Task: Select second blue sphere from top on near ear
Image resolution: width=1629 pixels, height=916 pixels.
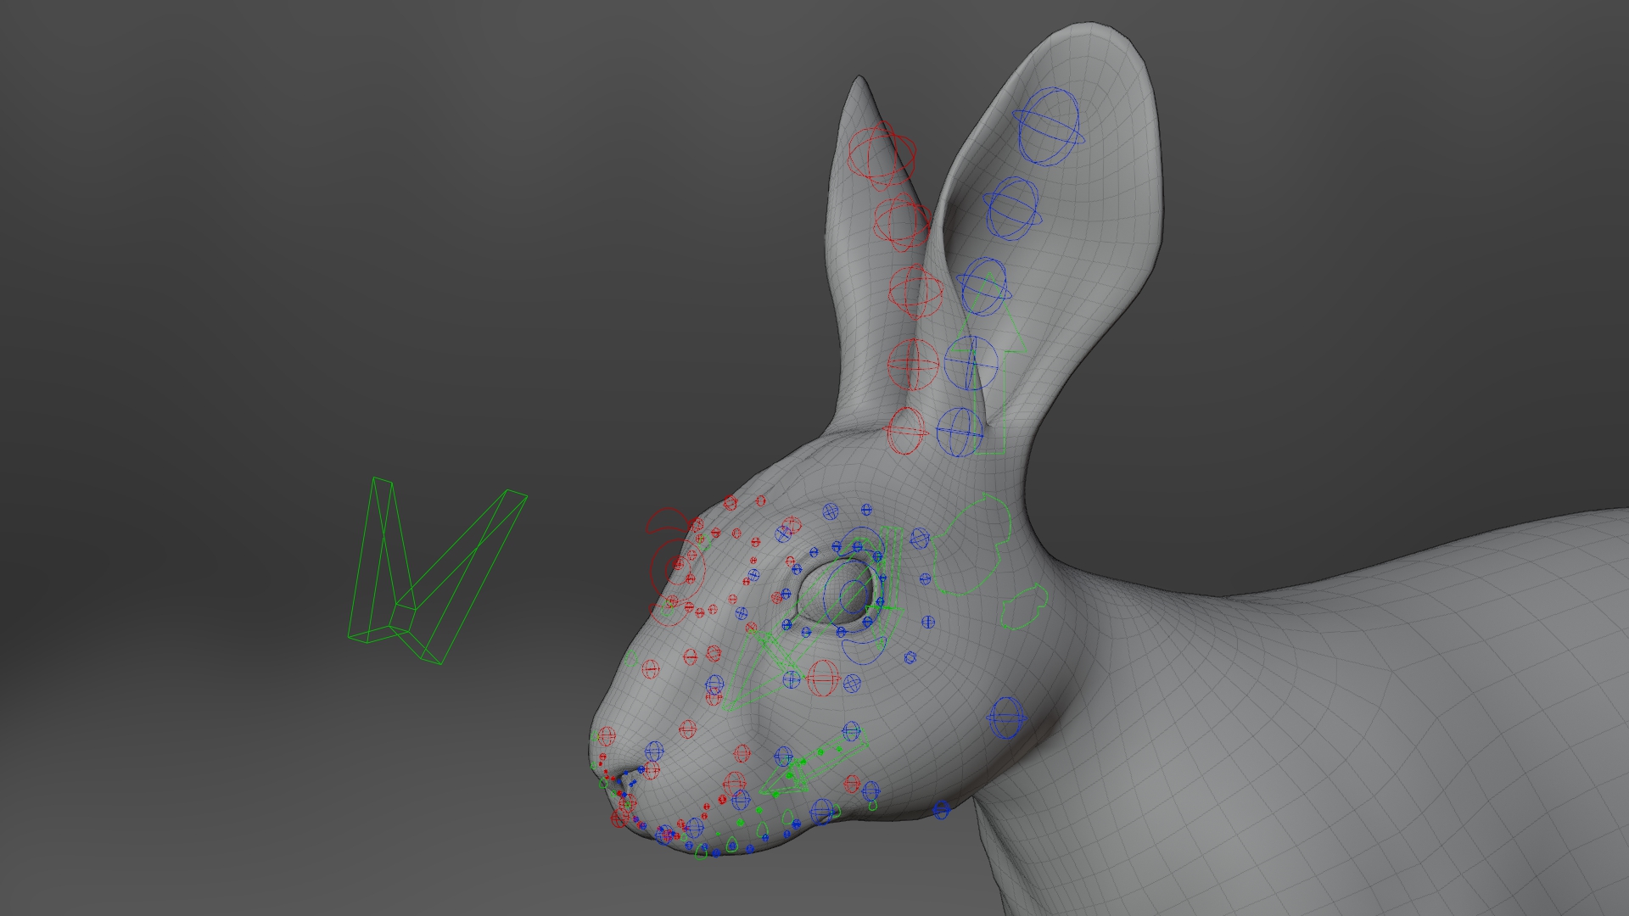Action: [1012, 209]
